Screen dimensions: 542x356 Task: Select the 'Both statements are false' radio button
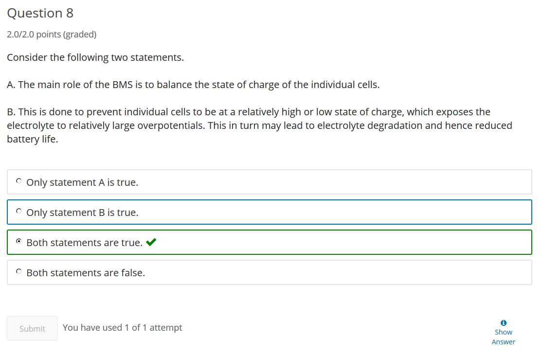point(18,271)
